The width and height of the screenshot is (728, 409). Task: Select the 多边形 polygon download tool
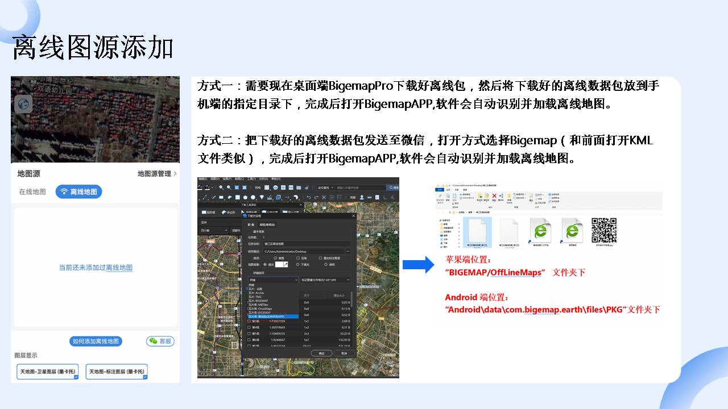(228, 212)
